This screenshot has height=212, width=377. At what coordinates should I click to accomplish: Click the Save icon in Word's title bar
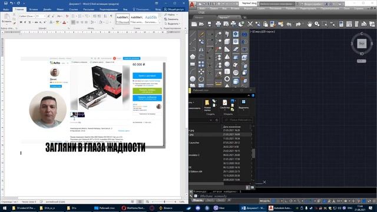coord(5,4)
